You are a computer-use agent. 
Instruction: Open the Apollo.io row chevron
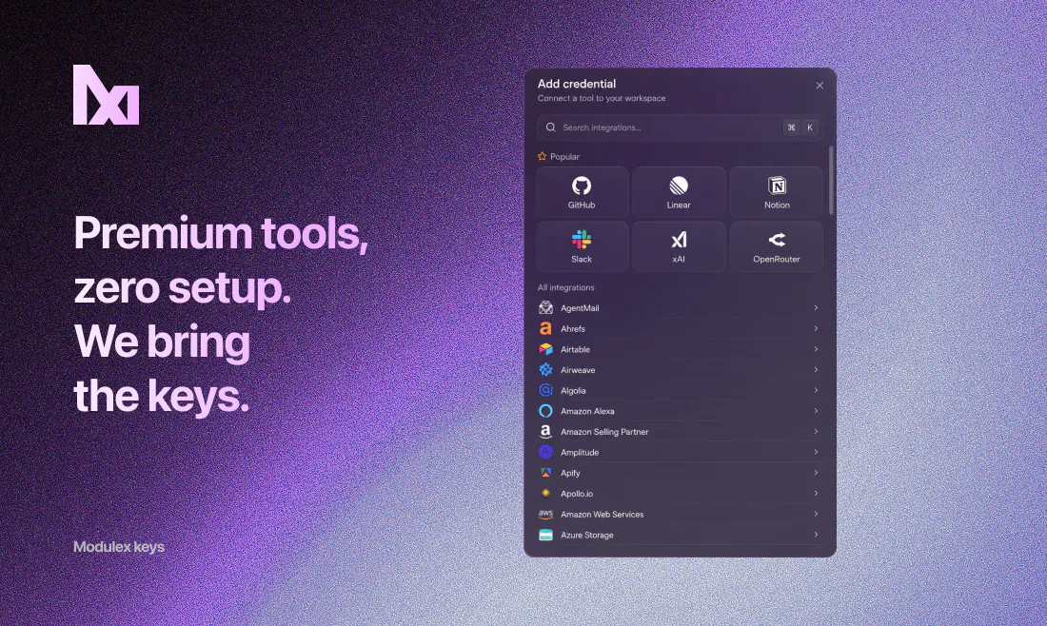(816, 493)
